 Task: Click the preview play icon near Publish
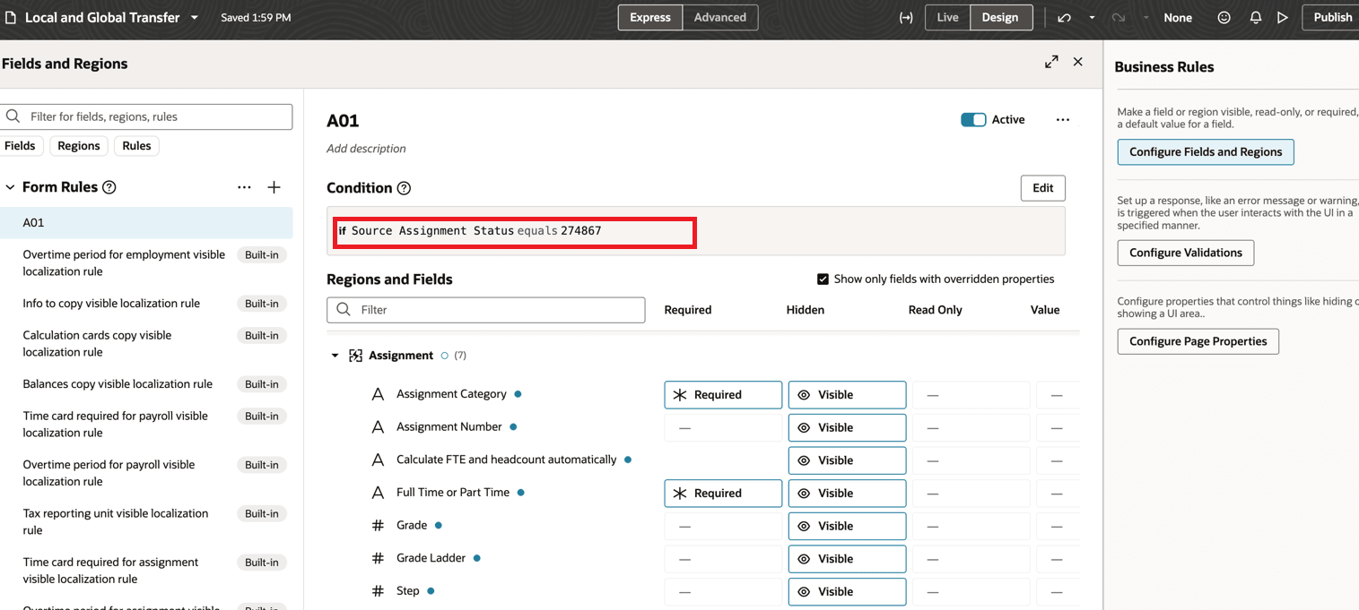[1283, 17]
